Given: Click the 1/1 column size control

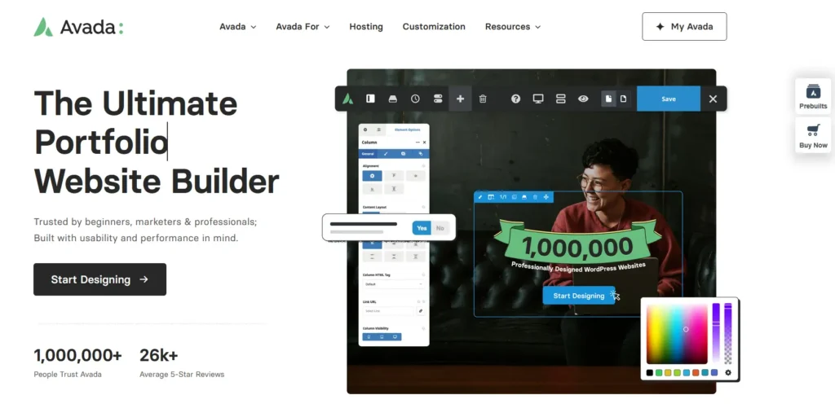Looking at the screenshot, I should coord(503,197).
